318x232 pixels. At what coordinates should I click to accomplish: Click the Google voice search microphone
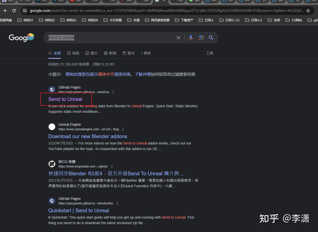[191, 37]
